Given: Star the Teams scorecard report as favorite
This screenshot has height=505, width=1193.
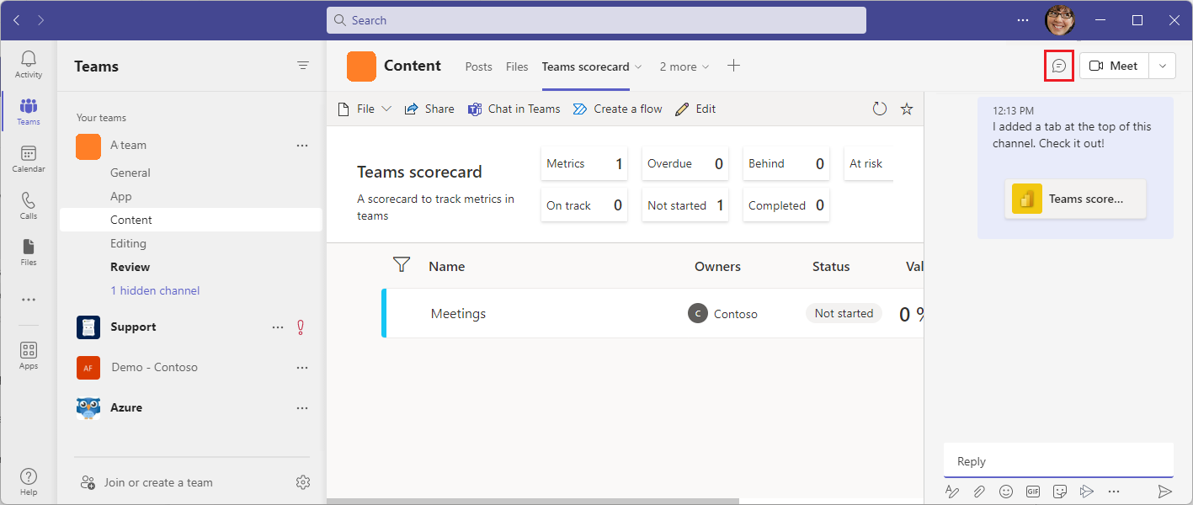Looking at the screenshot, I should click(907, 108).
